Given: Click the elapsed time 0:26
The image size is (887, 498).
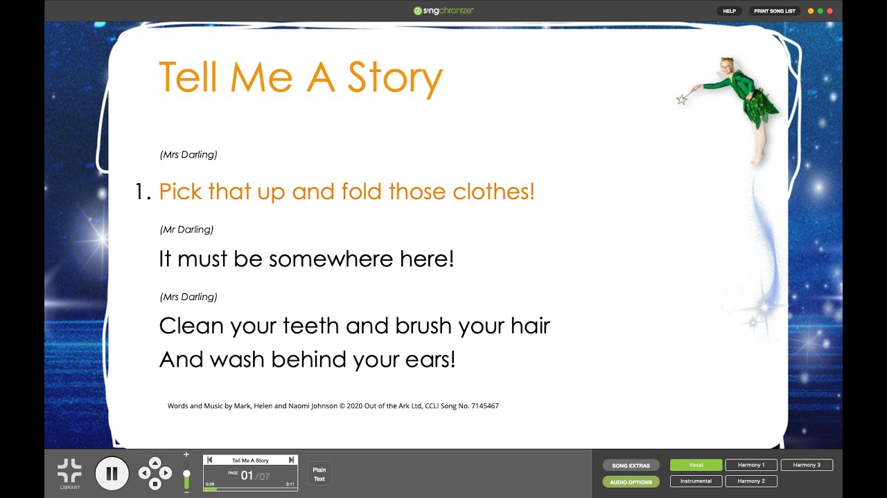Looking at the screenshot, I should click(210, 484).
